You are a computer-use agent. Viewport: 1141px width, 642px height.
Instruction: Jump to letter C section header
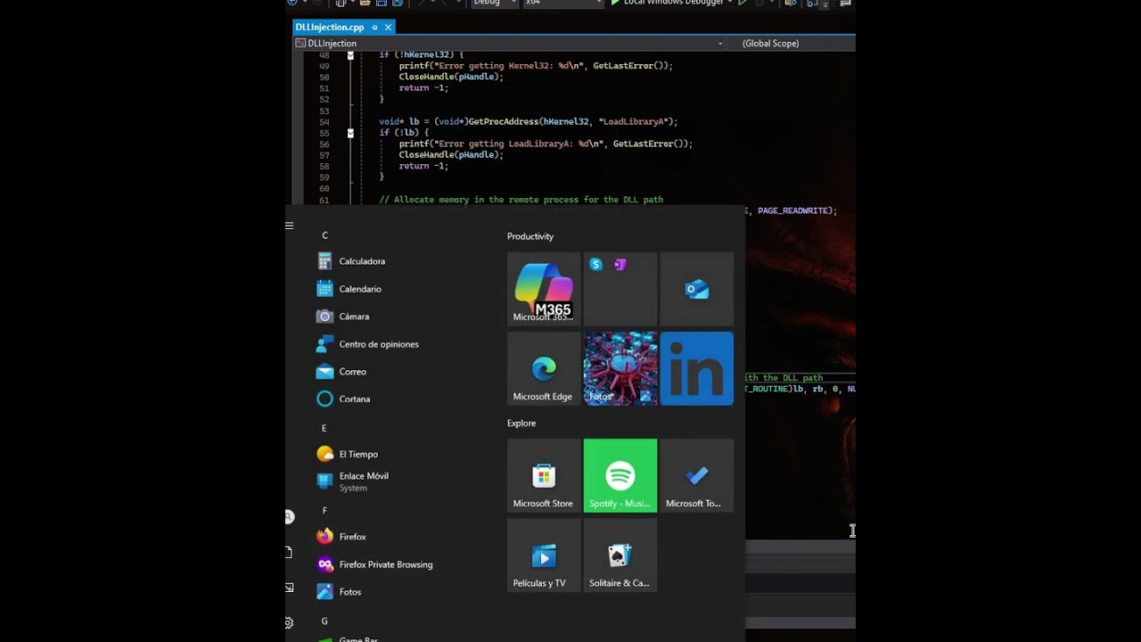click(324, 235)
